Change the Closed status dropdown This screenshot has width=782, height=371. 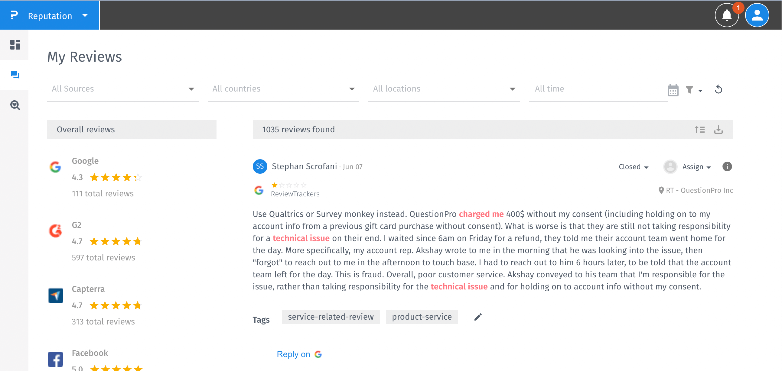[x=633, y=167]
